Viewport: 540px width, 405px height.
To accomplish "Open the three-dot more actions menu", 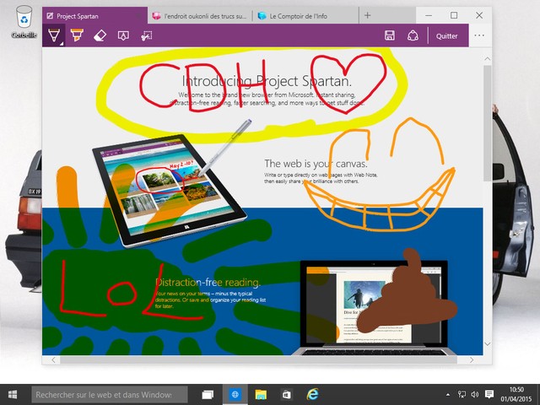I will click(479, 35).
